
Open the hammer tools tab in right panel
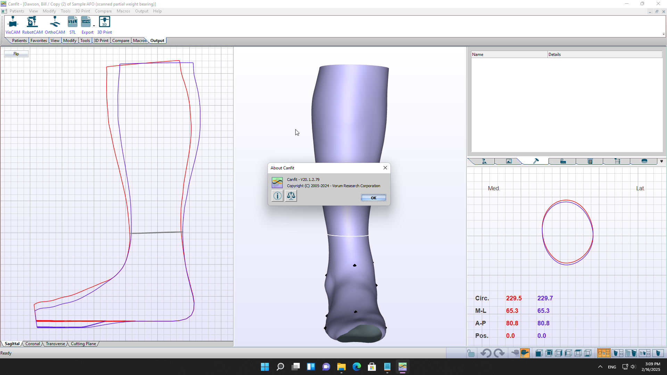[536, 161]
